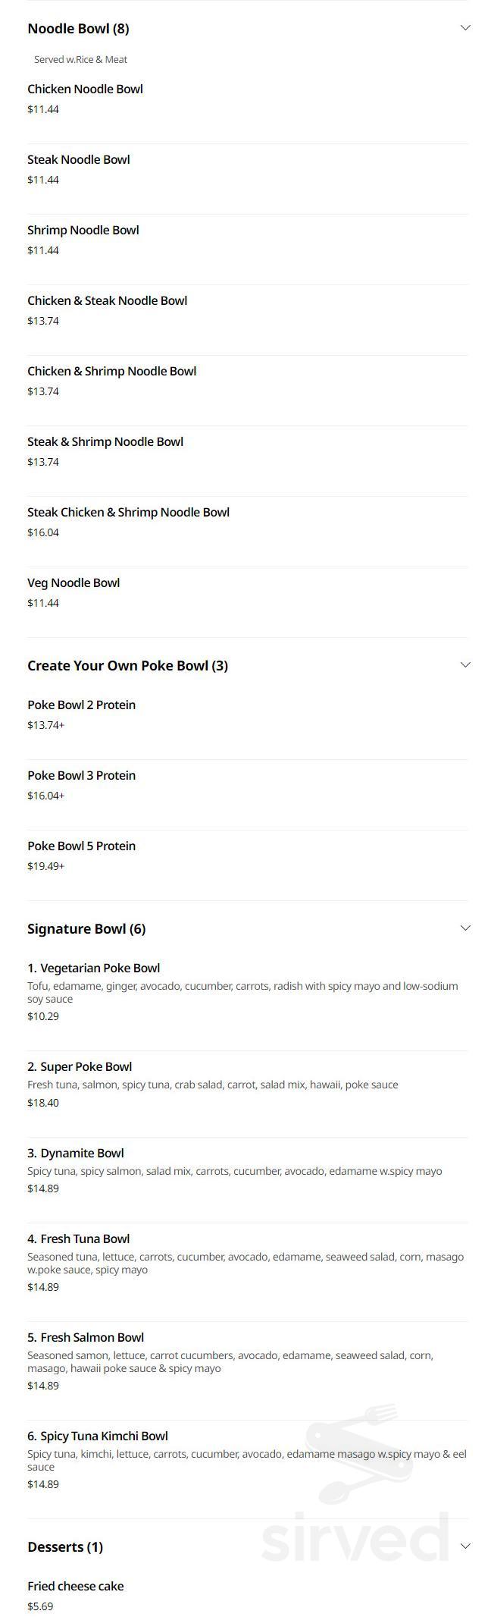The height and width of the screenshot is (1617, 491).
Task: Open the Steak Noodle Bowl listing
Action: pyautogui.click(x=78, y=159)
